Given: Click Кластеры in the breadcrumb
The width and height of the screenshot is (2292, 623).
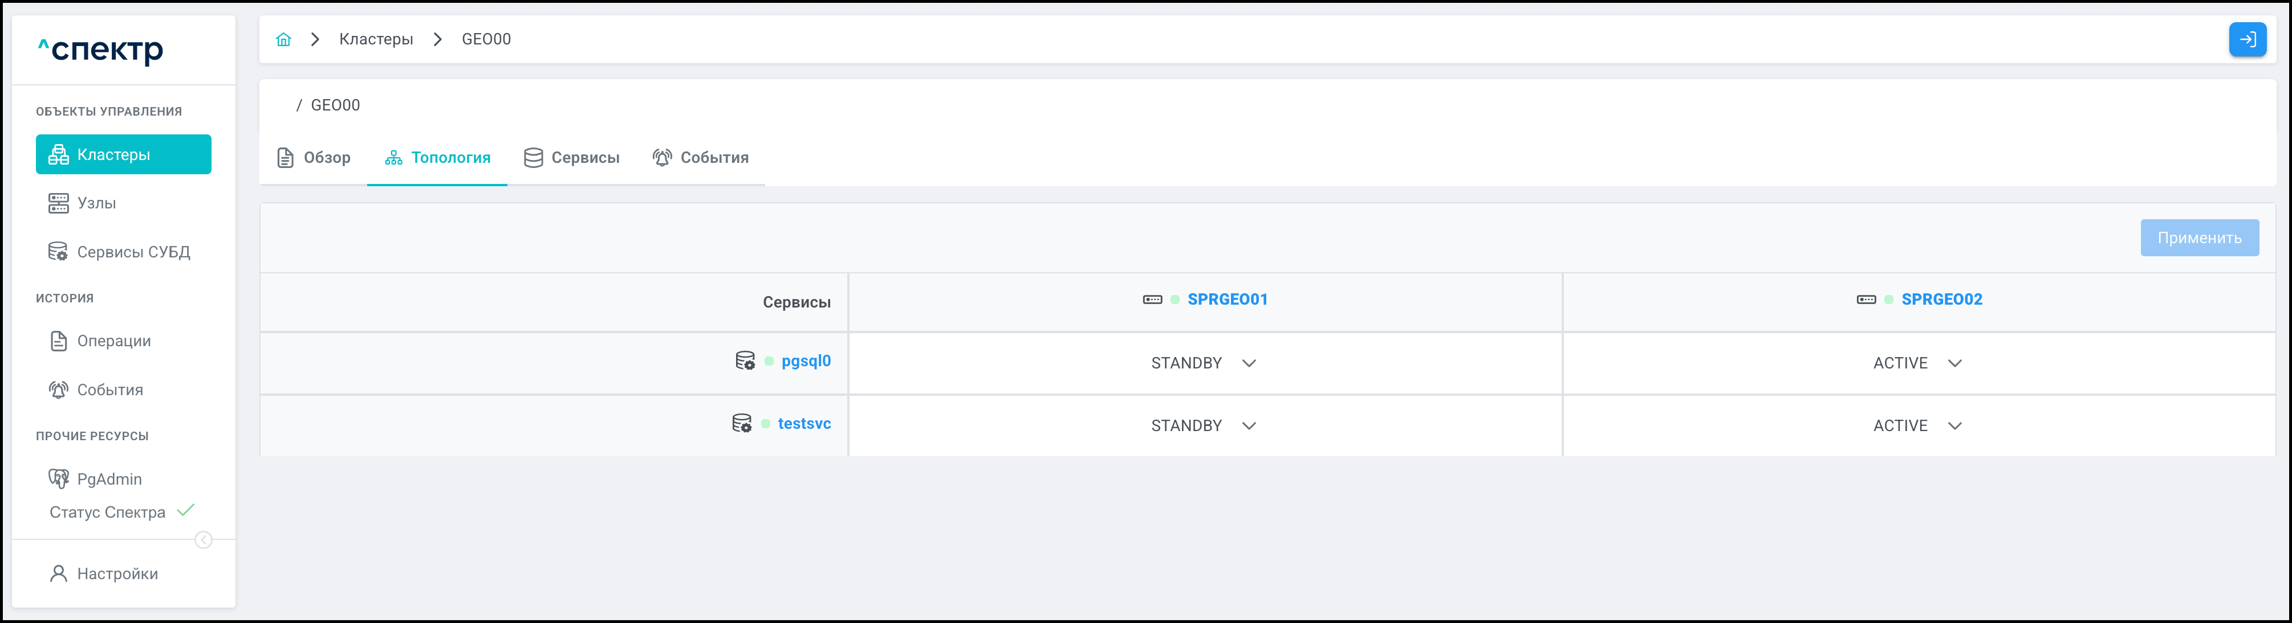Looking at the screenshot, I should pos(376,39).
